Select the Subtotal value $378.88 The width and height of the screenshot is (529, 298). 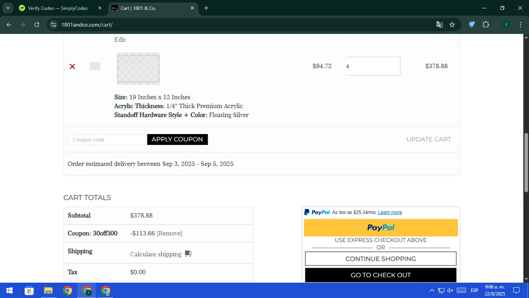pos(141,215)
